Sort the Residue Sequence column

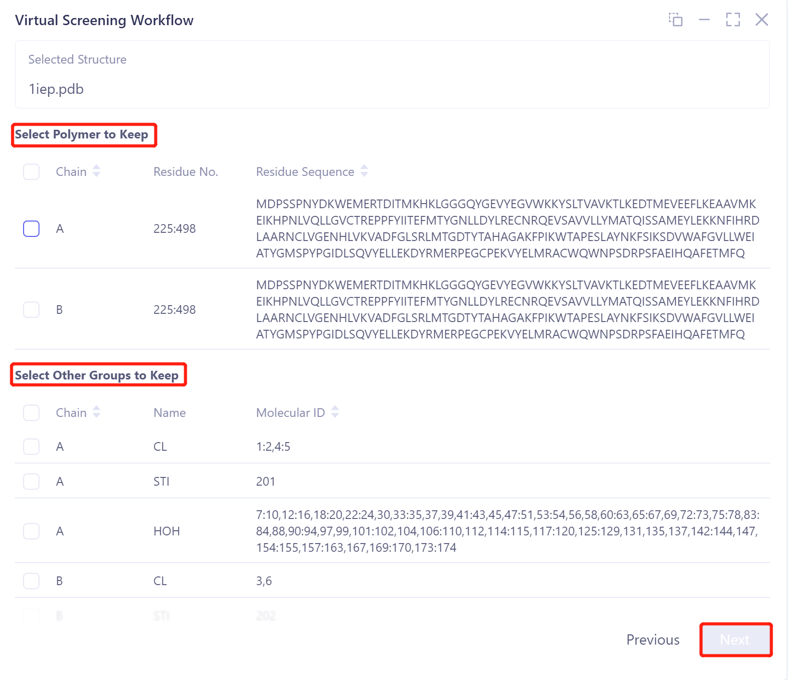pos(364,171)
